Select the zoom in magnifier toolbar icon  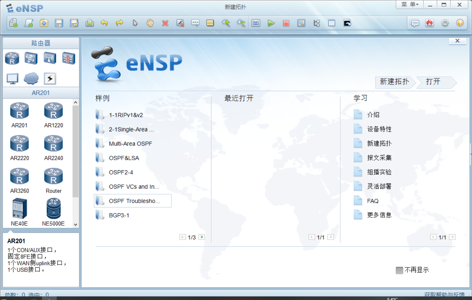coord(226,23)
